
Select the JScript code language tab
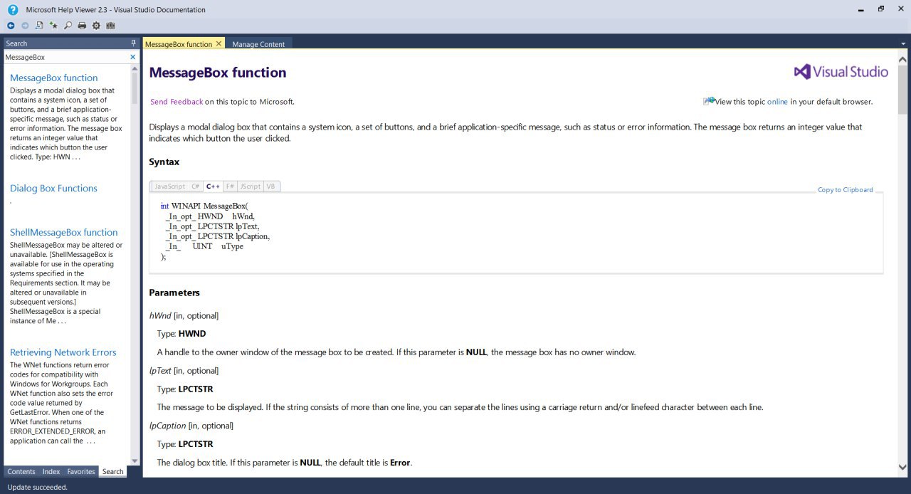tap(250, 186)
